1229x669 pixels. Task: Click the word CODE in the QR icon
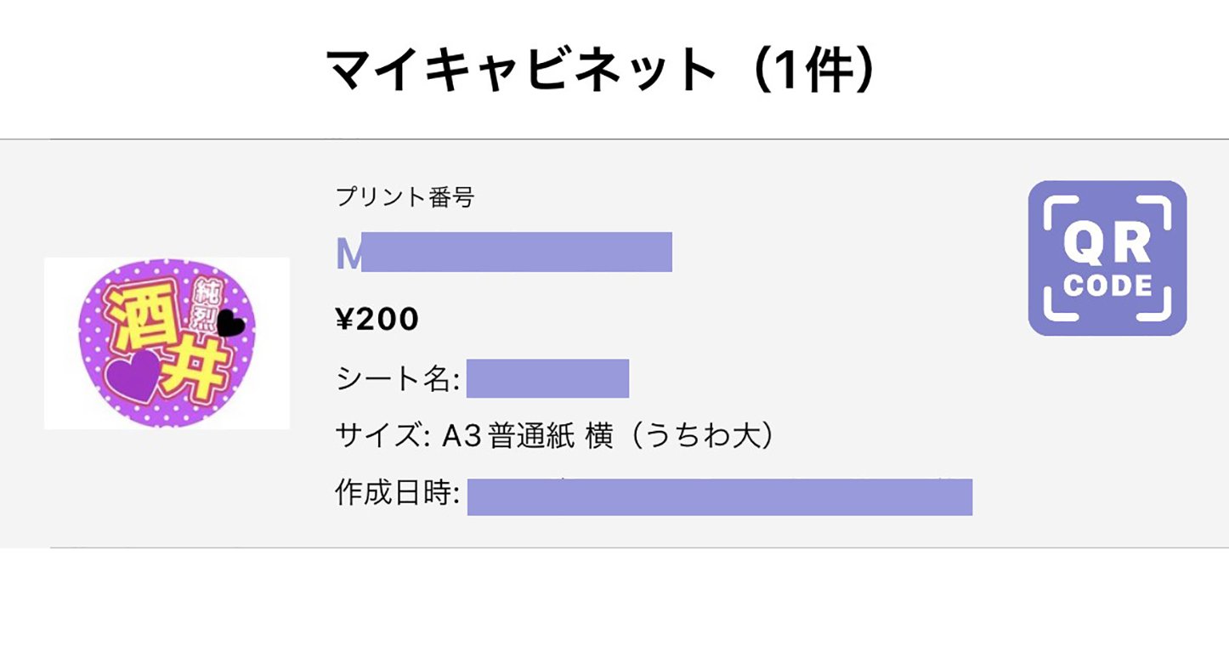click(x=1107, y=285)
